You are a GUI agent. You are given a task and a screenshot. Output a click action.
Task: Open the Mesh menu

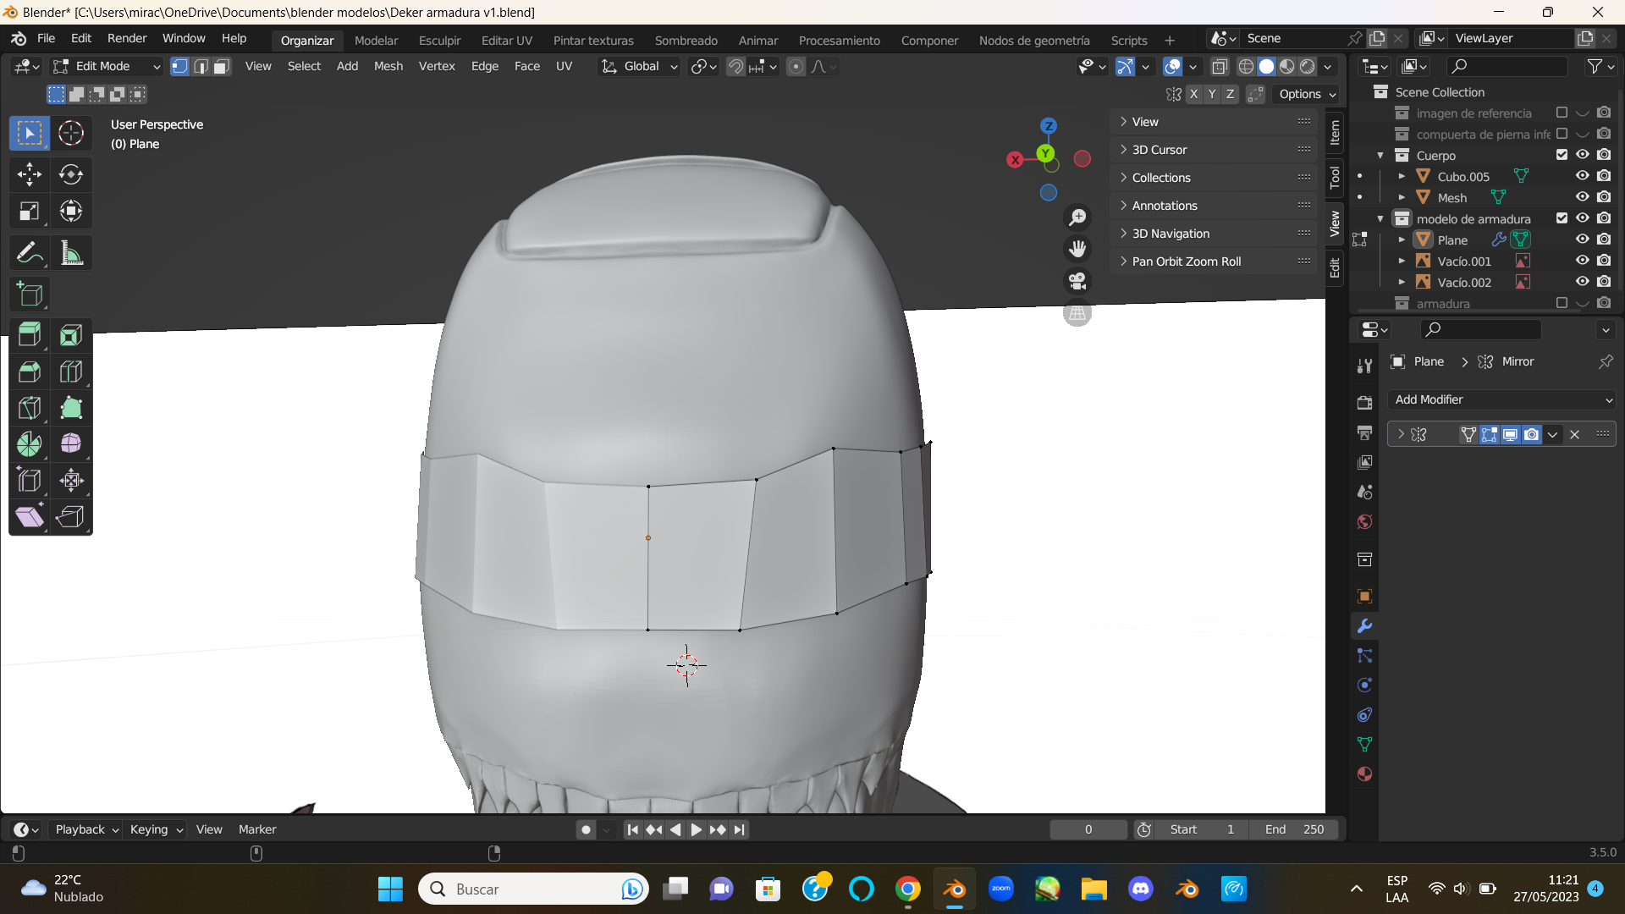point(388,67)
